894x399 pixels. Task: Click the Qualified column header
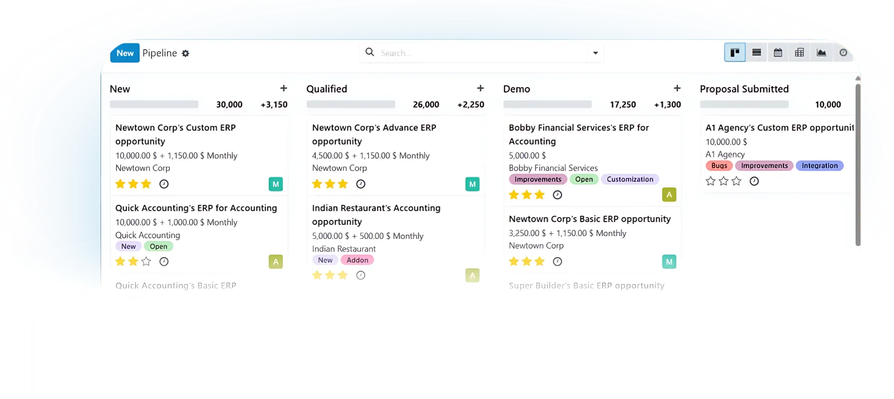pyautogui.click(x=327, y=89)
